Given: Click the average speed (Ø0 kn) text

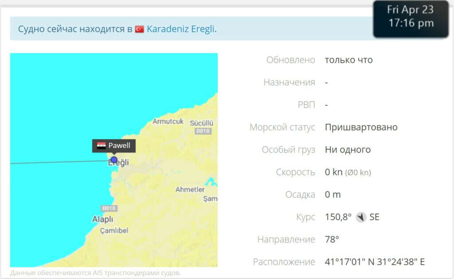Looking at the screenshot, I should (x=358, y=173).
